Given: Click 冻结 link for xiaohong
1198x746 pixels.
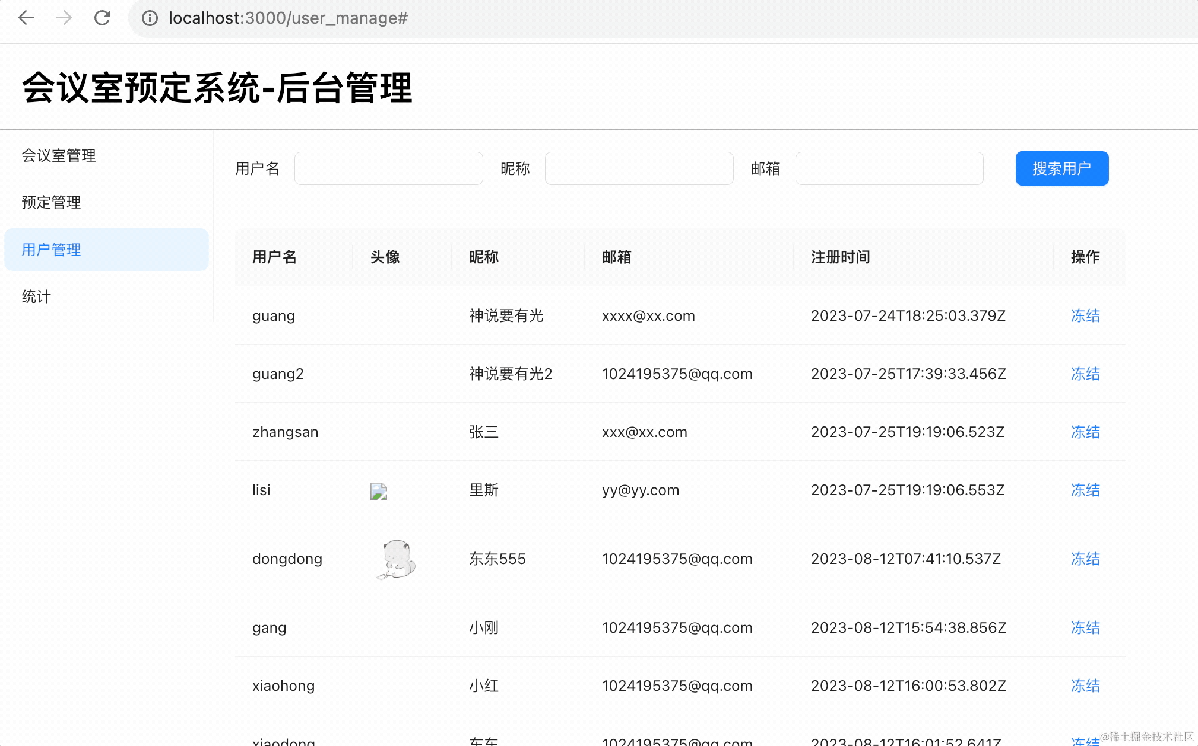Looking at the screenshot, I should (1085, 686).
